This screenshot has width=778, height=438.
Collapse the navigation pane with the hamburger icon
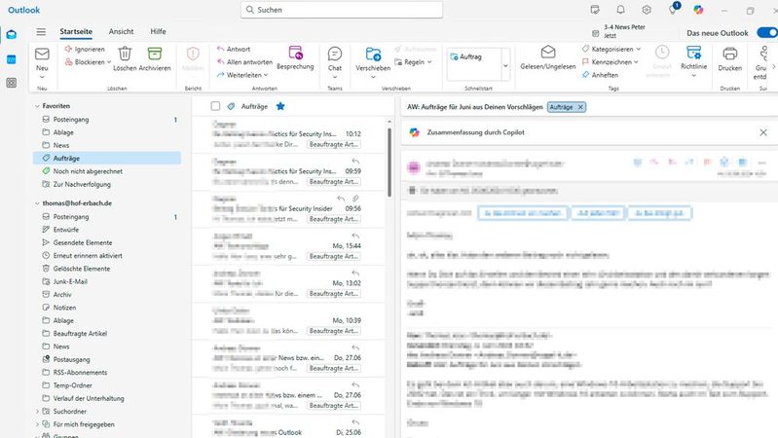[x=41, y=32]
